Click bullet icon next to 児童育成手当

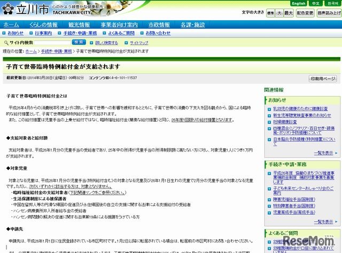tap(269, 213)
